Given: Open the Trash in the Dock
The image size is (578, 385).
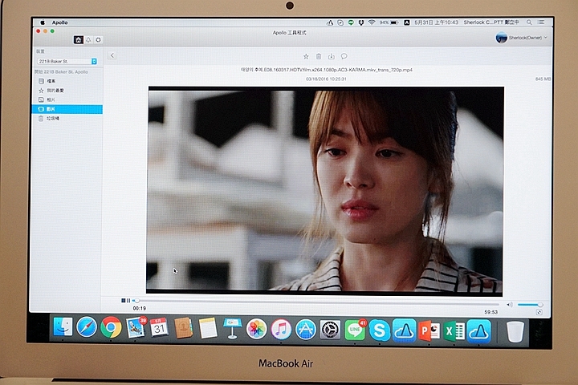Looking at the screenshot, I should pyautogui.click(x=515, y=332).
